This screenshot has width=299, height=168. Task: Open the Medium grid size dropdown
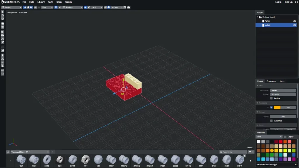(x=72, y=7)
